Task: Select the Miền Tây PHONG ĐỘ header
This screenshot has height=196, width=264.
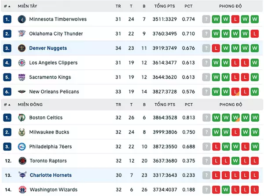Action: pyautogui.click(x=230, y=6)
